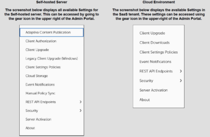The height and width of the screenshot is (137, 210).
Task: Select Client Downloads menu item
Action: tap(155, 43)
